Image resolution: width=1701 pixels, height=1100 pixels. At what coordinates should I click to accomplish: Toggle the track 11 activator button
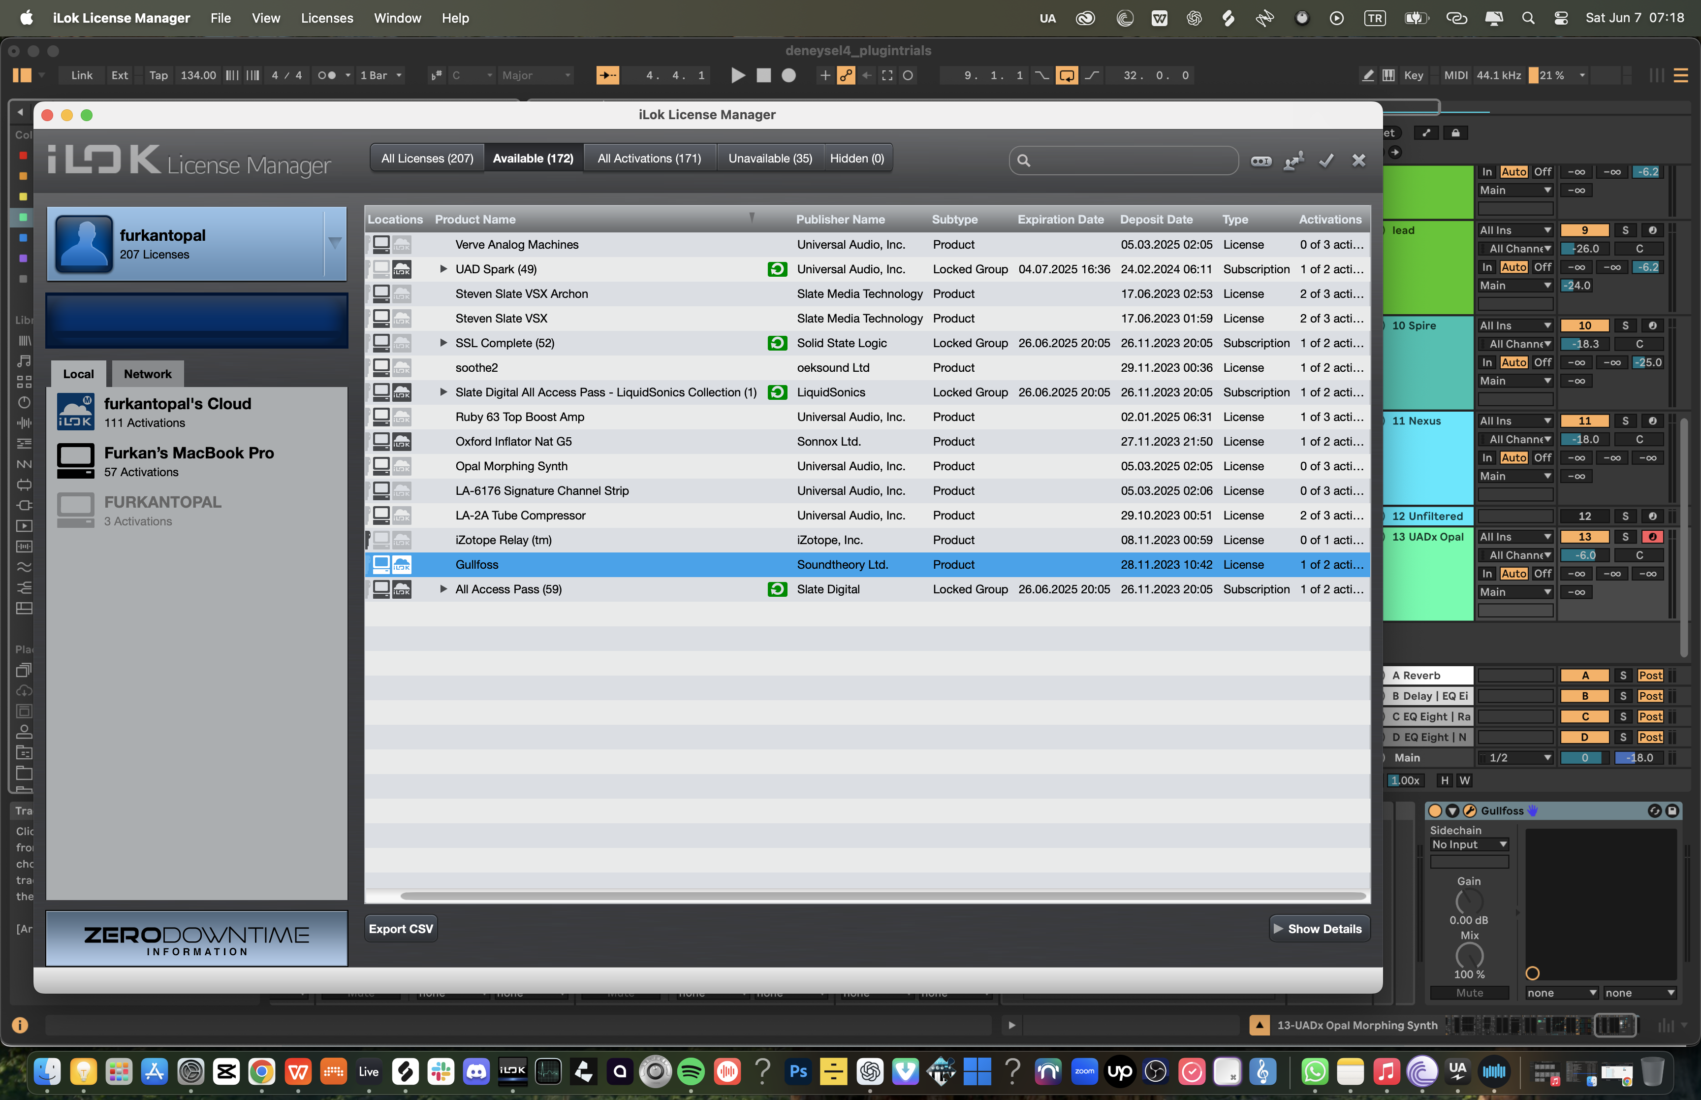1585,421
